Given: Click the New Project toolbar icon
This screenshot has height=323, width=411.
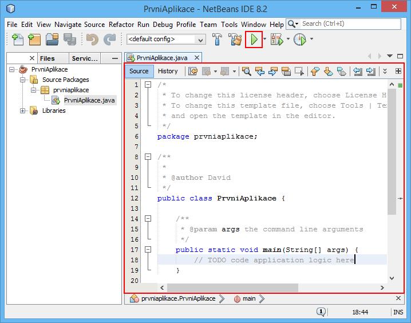Looking at the screenshot, I should pyautogui.click(x=34, y=40).
